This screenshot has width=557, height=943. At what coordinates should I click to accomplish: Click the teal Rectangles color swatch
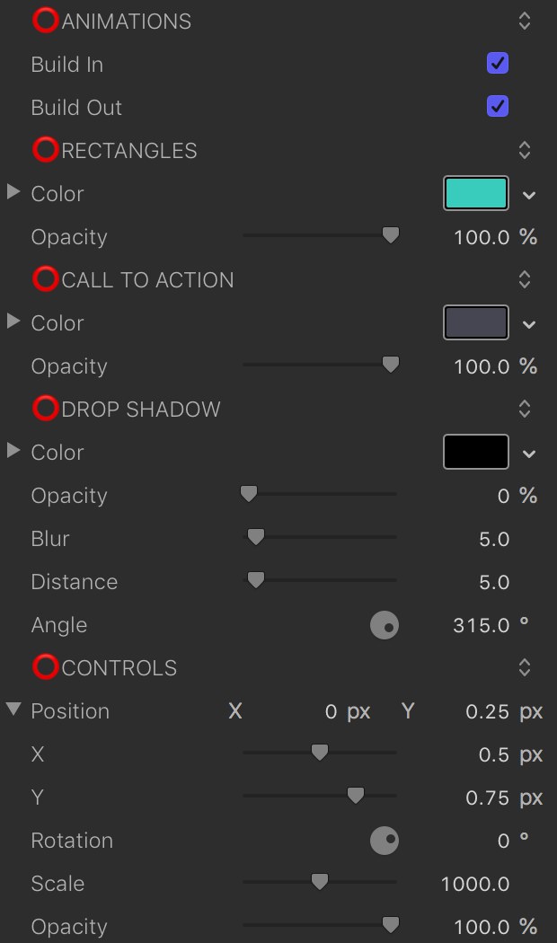pyautogui.click(x=476, y=193)
